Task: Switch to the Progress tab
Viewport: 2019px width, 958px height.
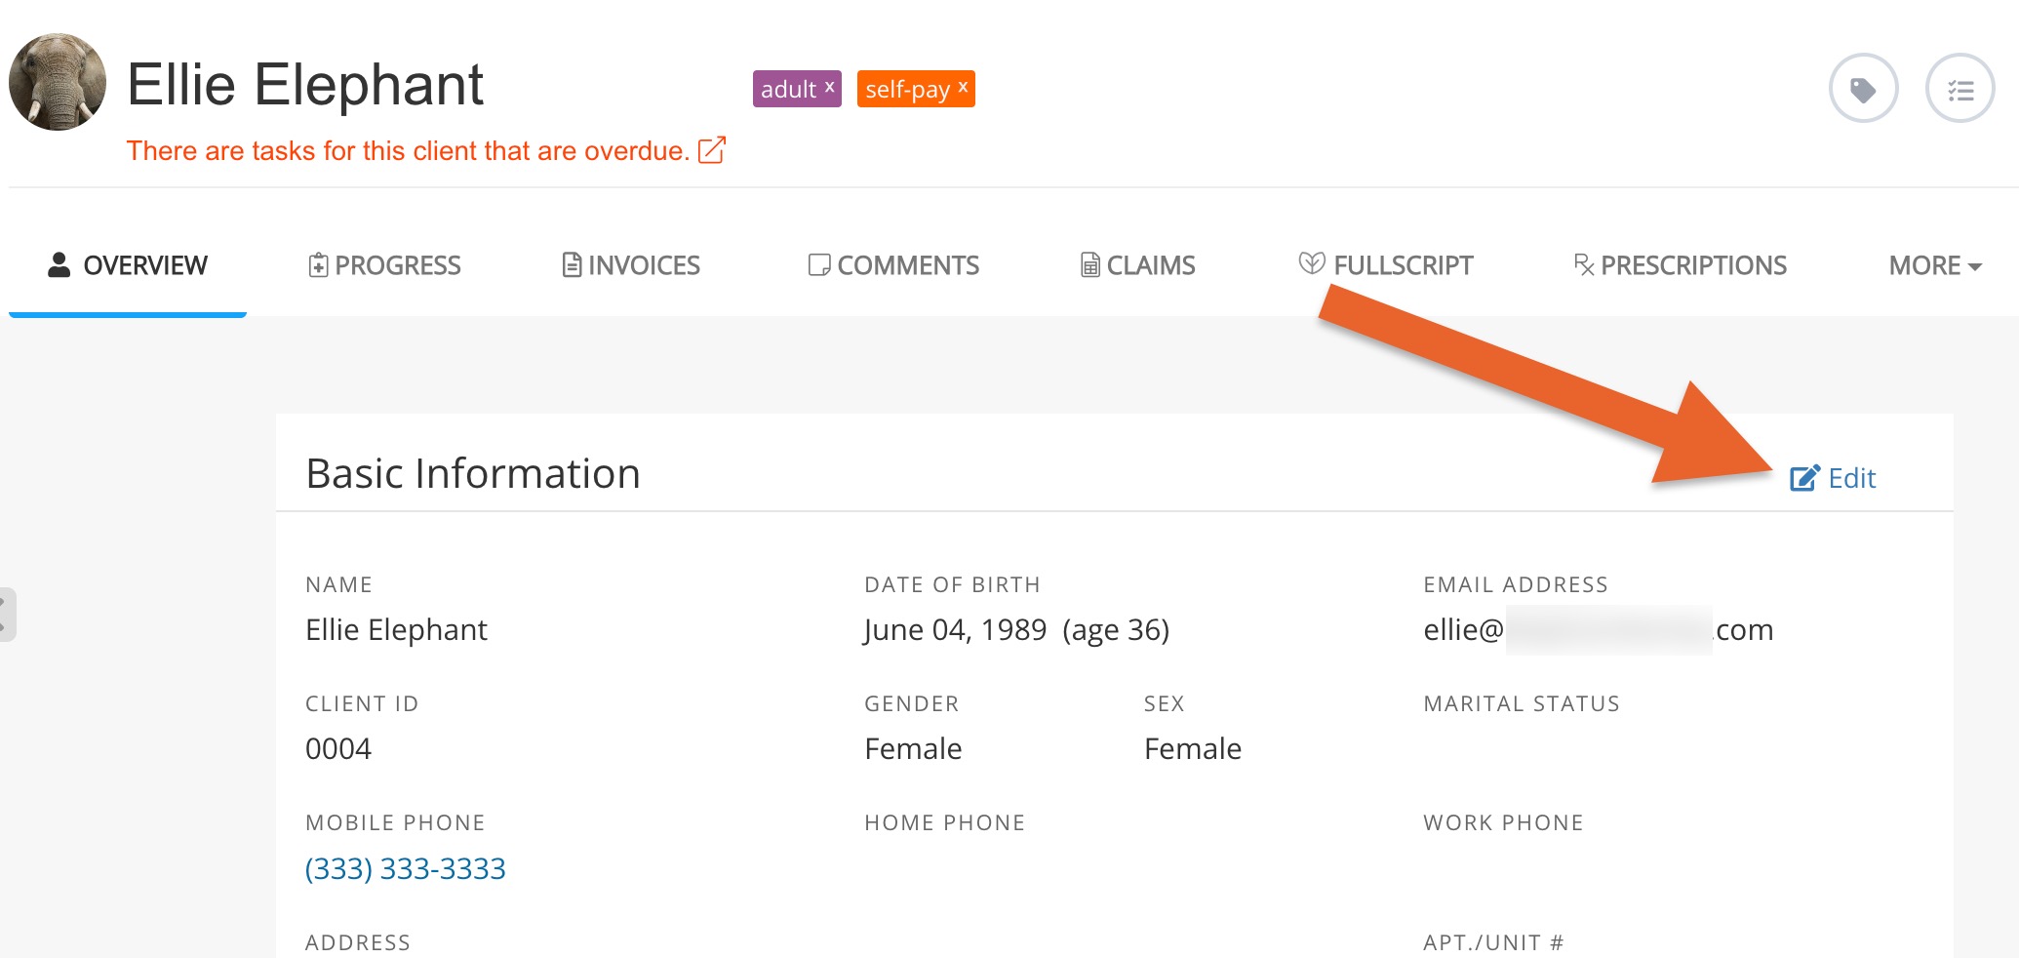Action: coord(384,265)
